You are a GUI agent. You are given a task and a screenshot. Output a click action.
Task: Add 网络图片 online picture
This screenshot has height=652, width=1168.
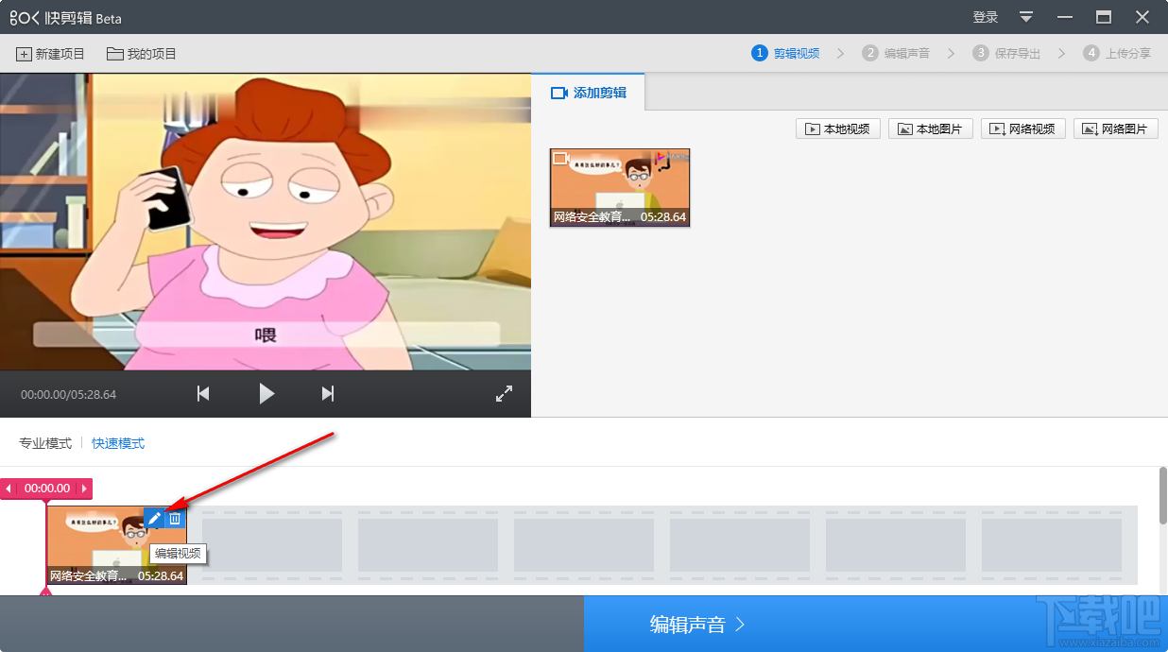(x=1116, y=129)
